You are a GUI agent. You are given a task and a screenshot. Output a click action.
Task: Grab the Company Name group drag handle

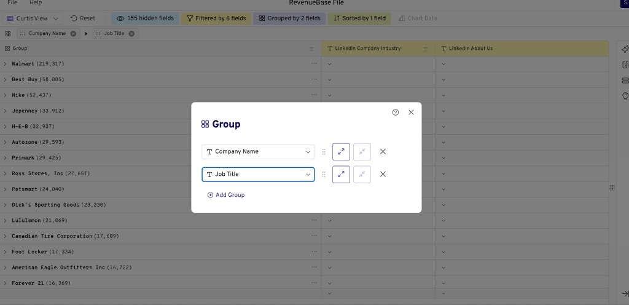[324, 152]
